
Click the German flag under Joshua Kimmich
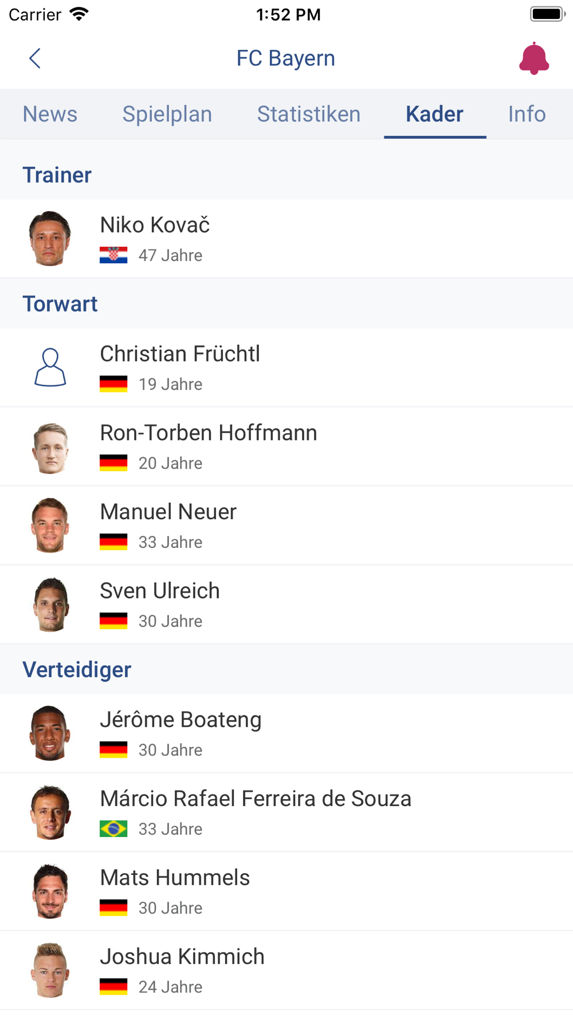click(x=113, y=986)
